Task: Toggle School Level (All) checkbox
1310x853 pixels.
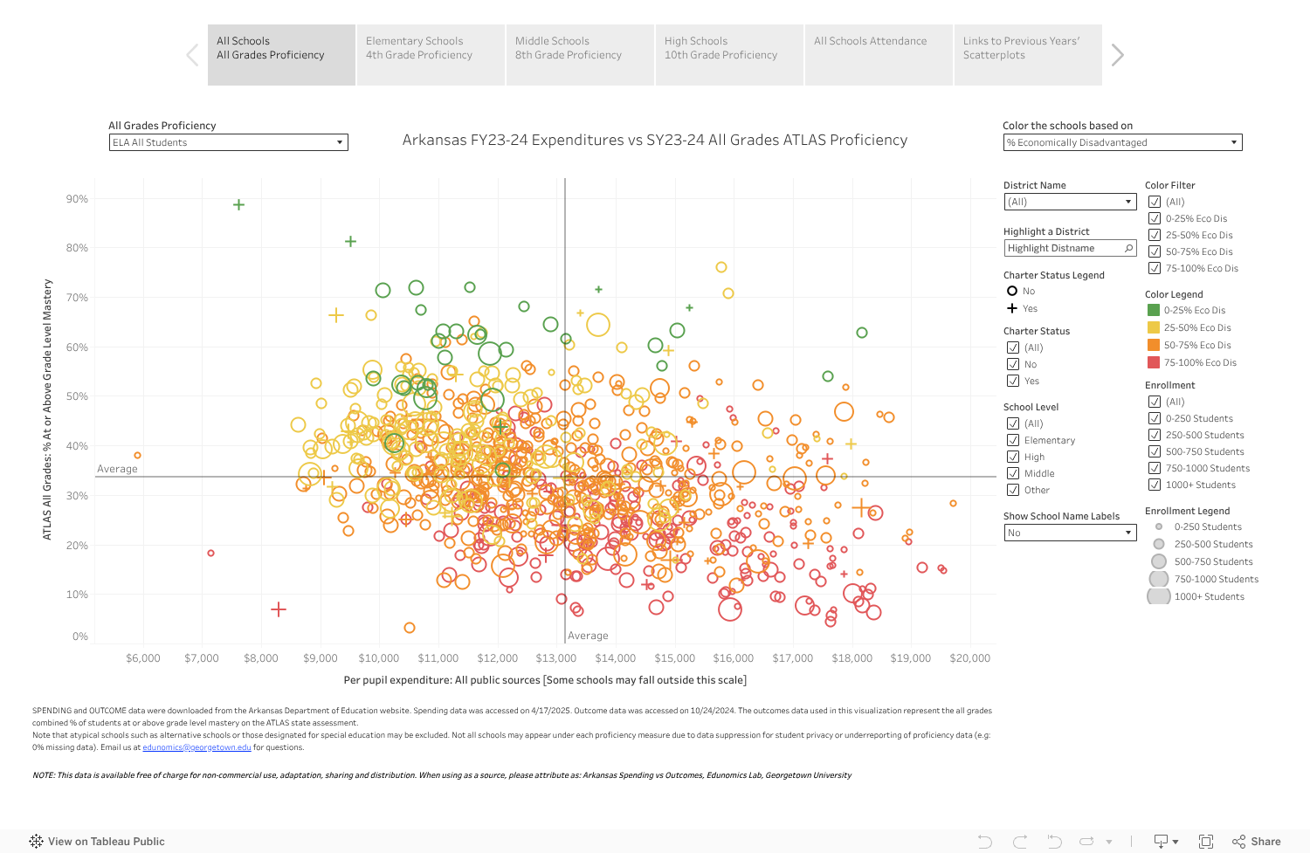Action: (1013, 423)
